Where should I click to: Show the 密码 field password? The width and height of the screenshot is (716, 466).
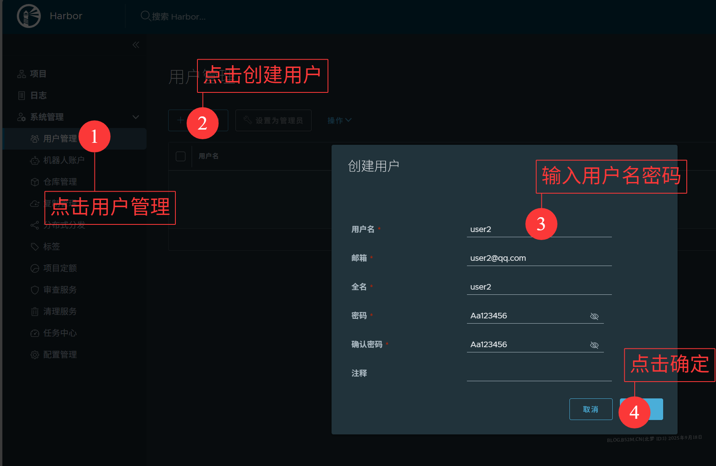point(594,316)
